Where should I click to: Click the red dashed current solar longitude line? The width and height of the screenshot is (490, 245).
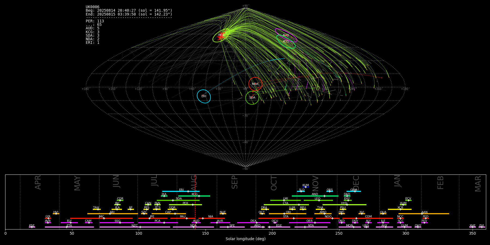tap(195, 202)
